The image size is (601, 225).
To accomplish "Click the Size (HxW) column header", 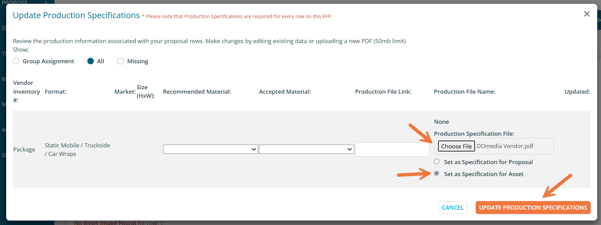I will (146, 92).
